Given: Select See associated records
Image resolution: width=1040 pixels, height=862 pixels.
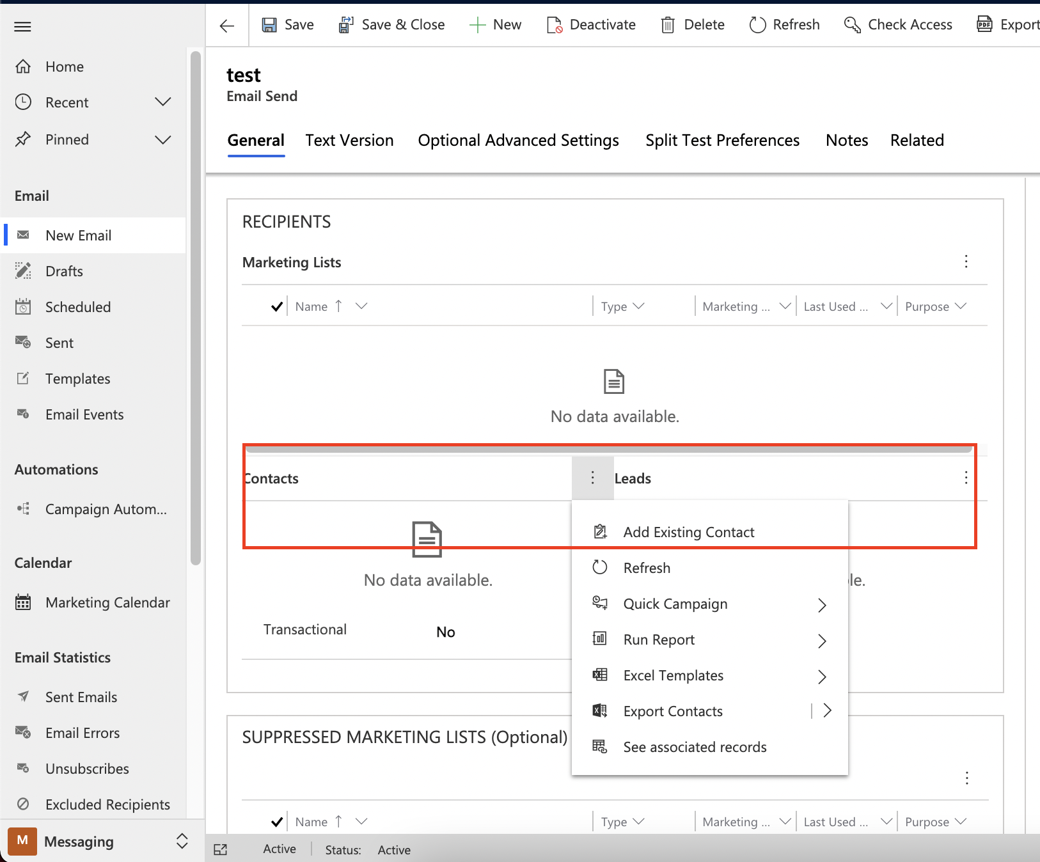Looking at the screenshot, I should click(710, 747).
